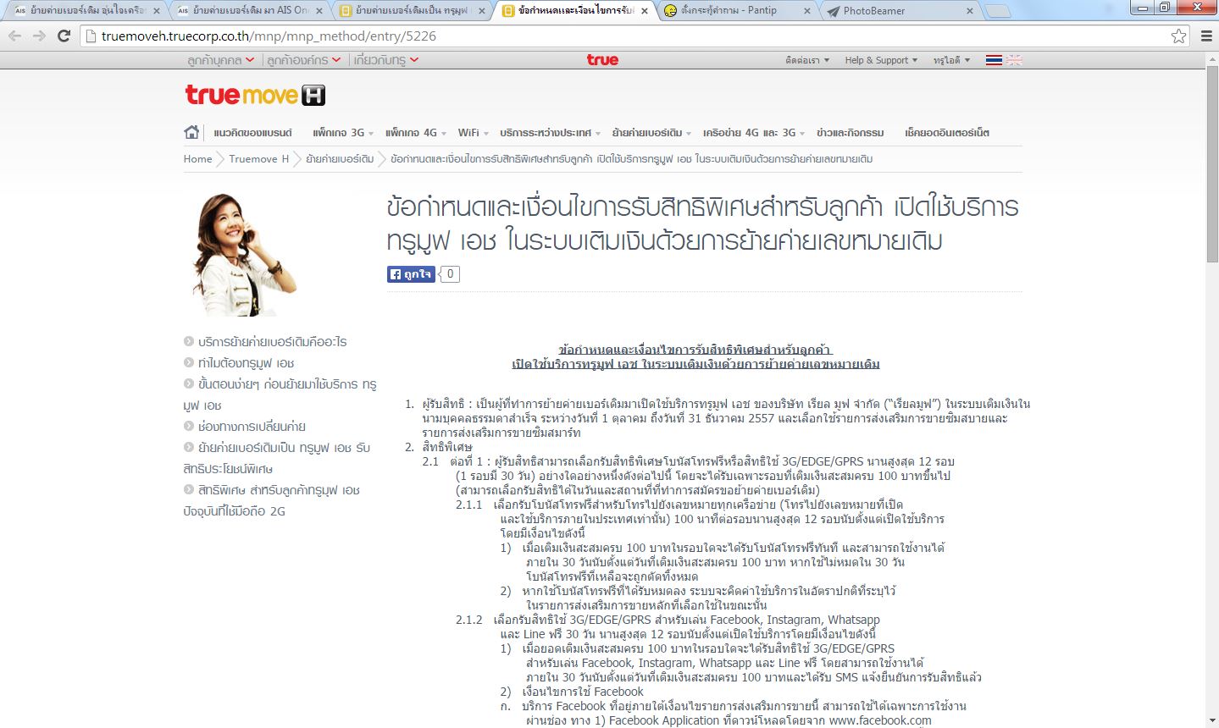Image resolution: width=1219 pixels, height=728 pixels.
Task: Click the vertical scrollbar thumb
Action: point(1211,165)
